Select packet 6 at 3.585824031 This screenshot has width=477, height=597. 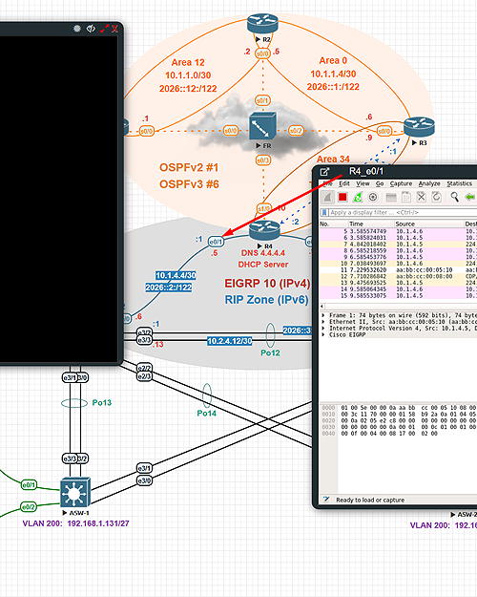398,238
